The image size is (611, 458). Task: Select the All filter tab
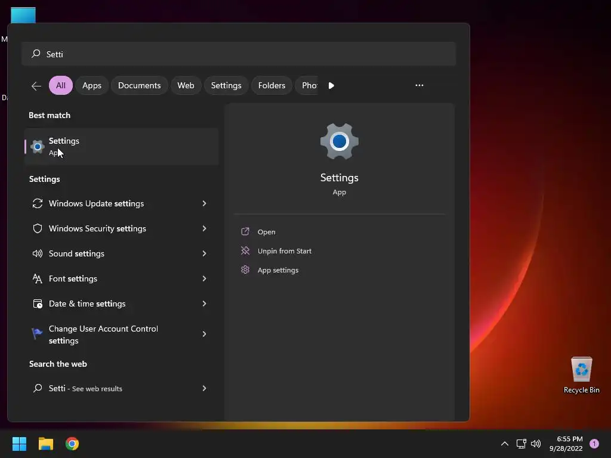(x=61, y=85)
